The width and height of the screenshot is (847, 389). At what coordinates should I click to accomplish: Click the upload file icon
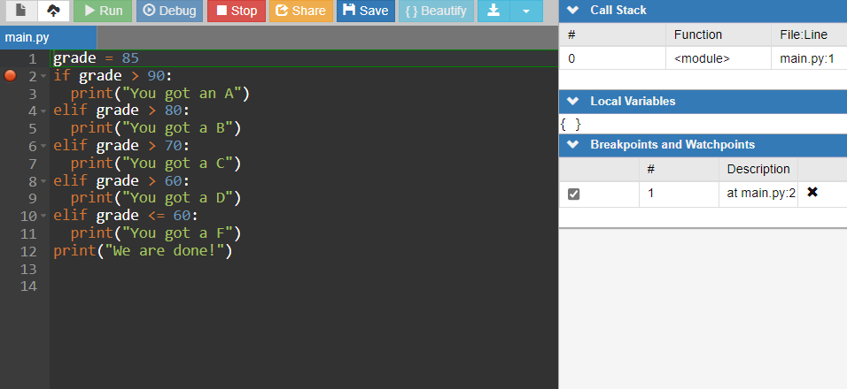tap(53, 11)
